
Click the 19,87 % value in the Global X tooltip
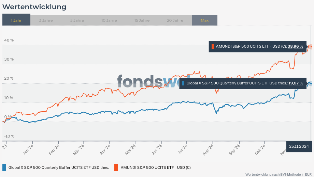coord(296,83)
